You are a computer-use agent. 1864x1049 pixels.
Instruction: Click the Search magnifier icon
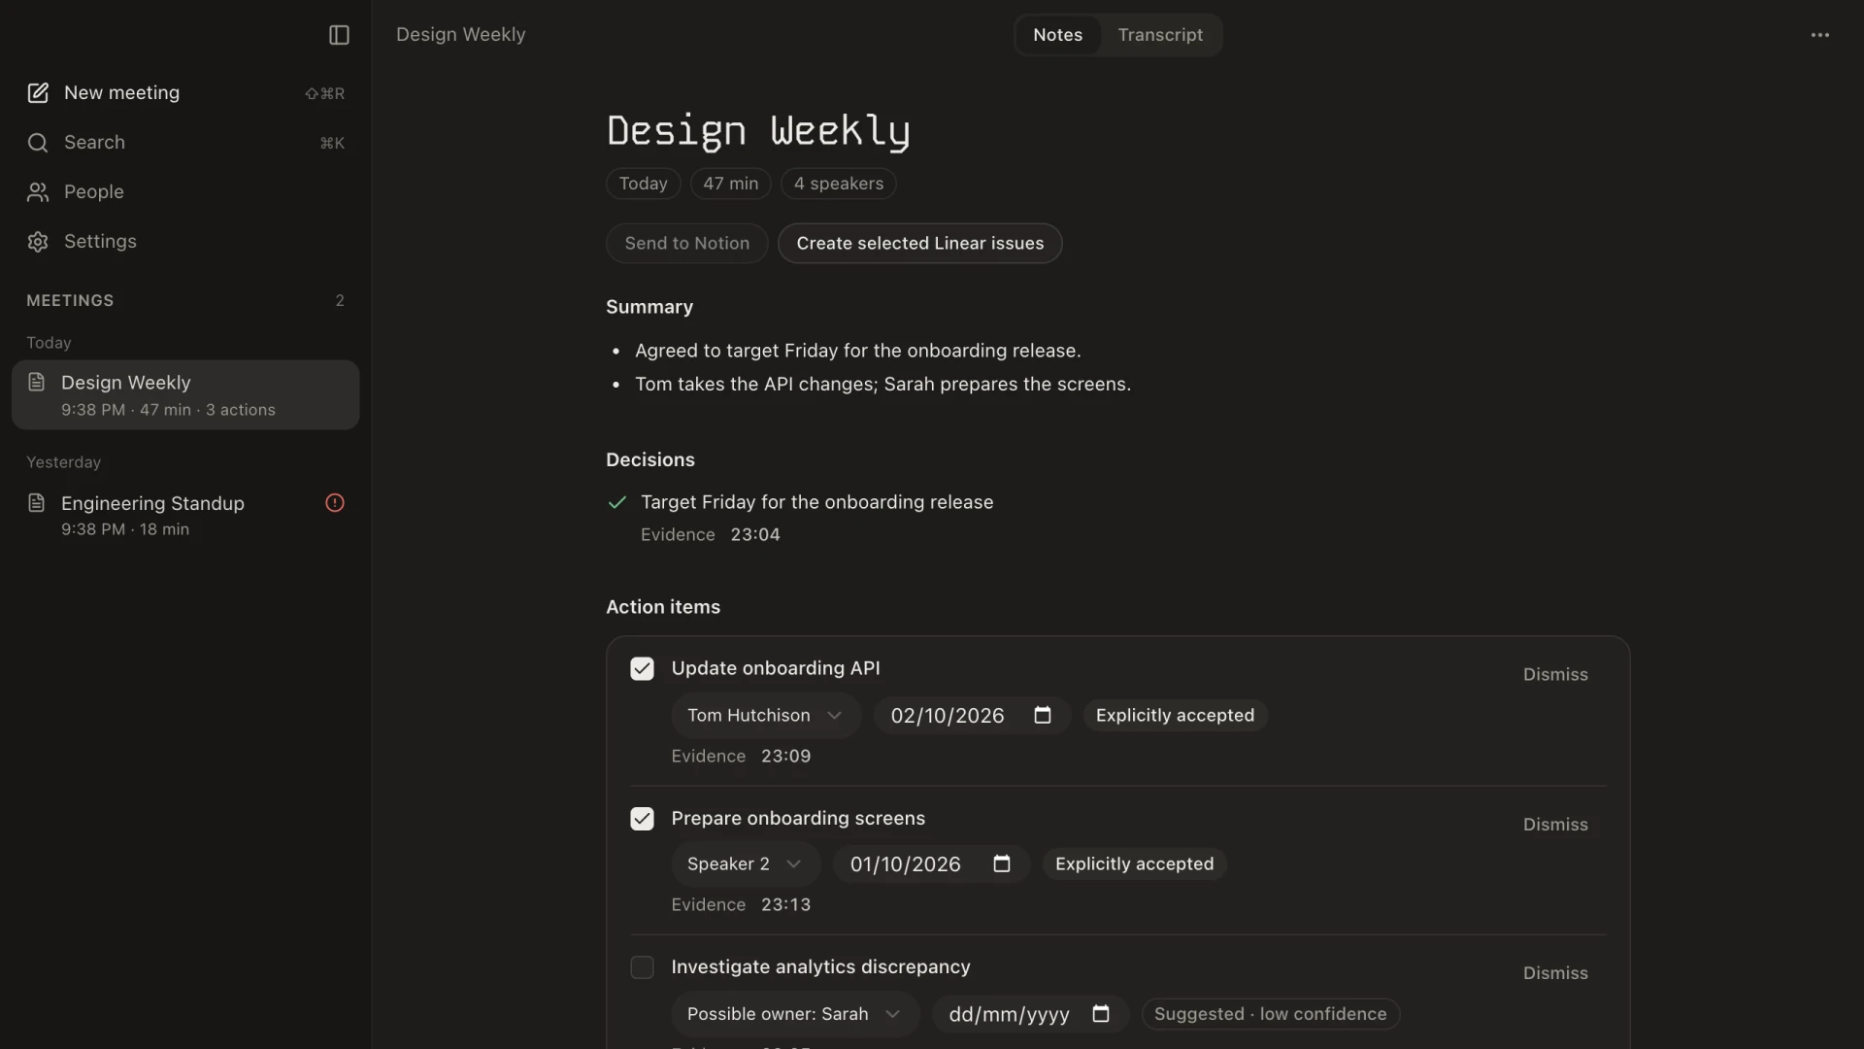click(38, 143)
